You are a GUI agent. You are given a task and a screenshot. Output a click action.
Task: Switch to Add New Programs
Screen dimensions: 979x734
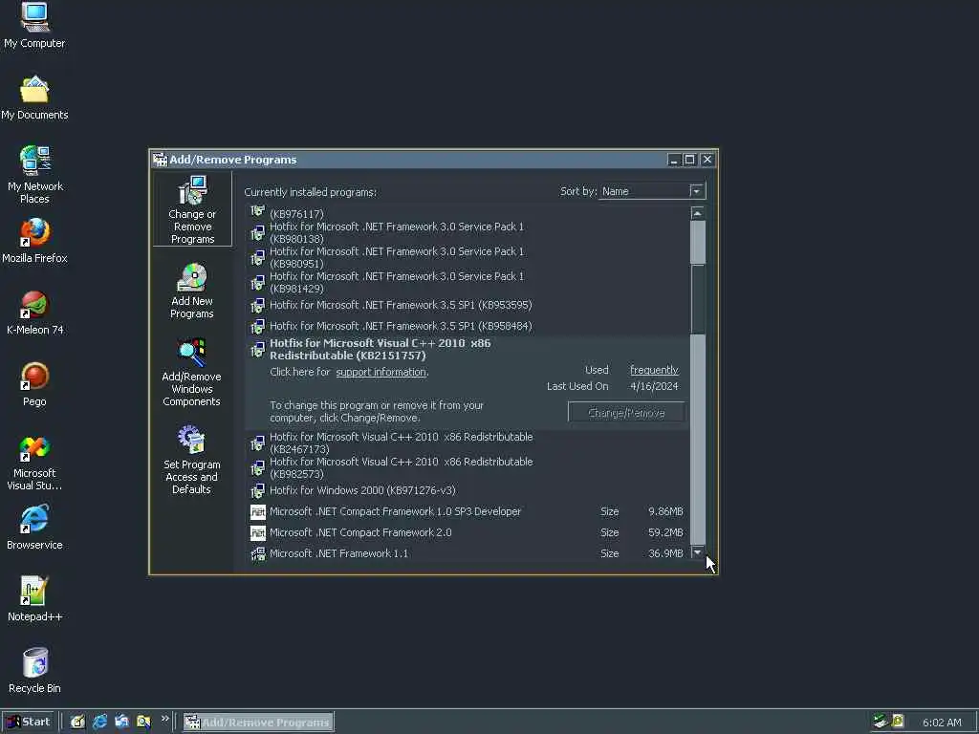click(191, 291)
